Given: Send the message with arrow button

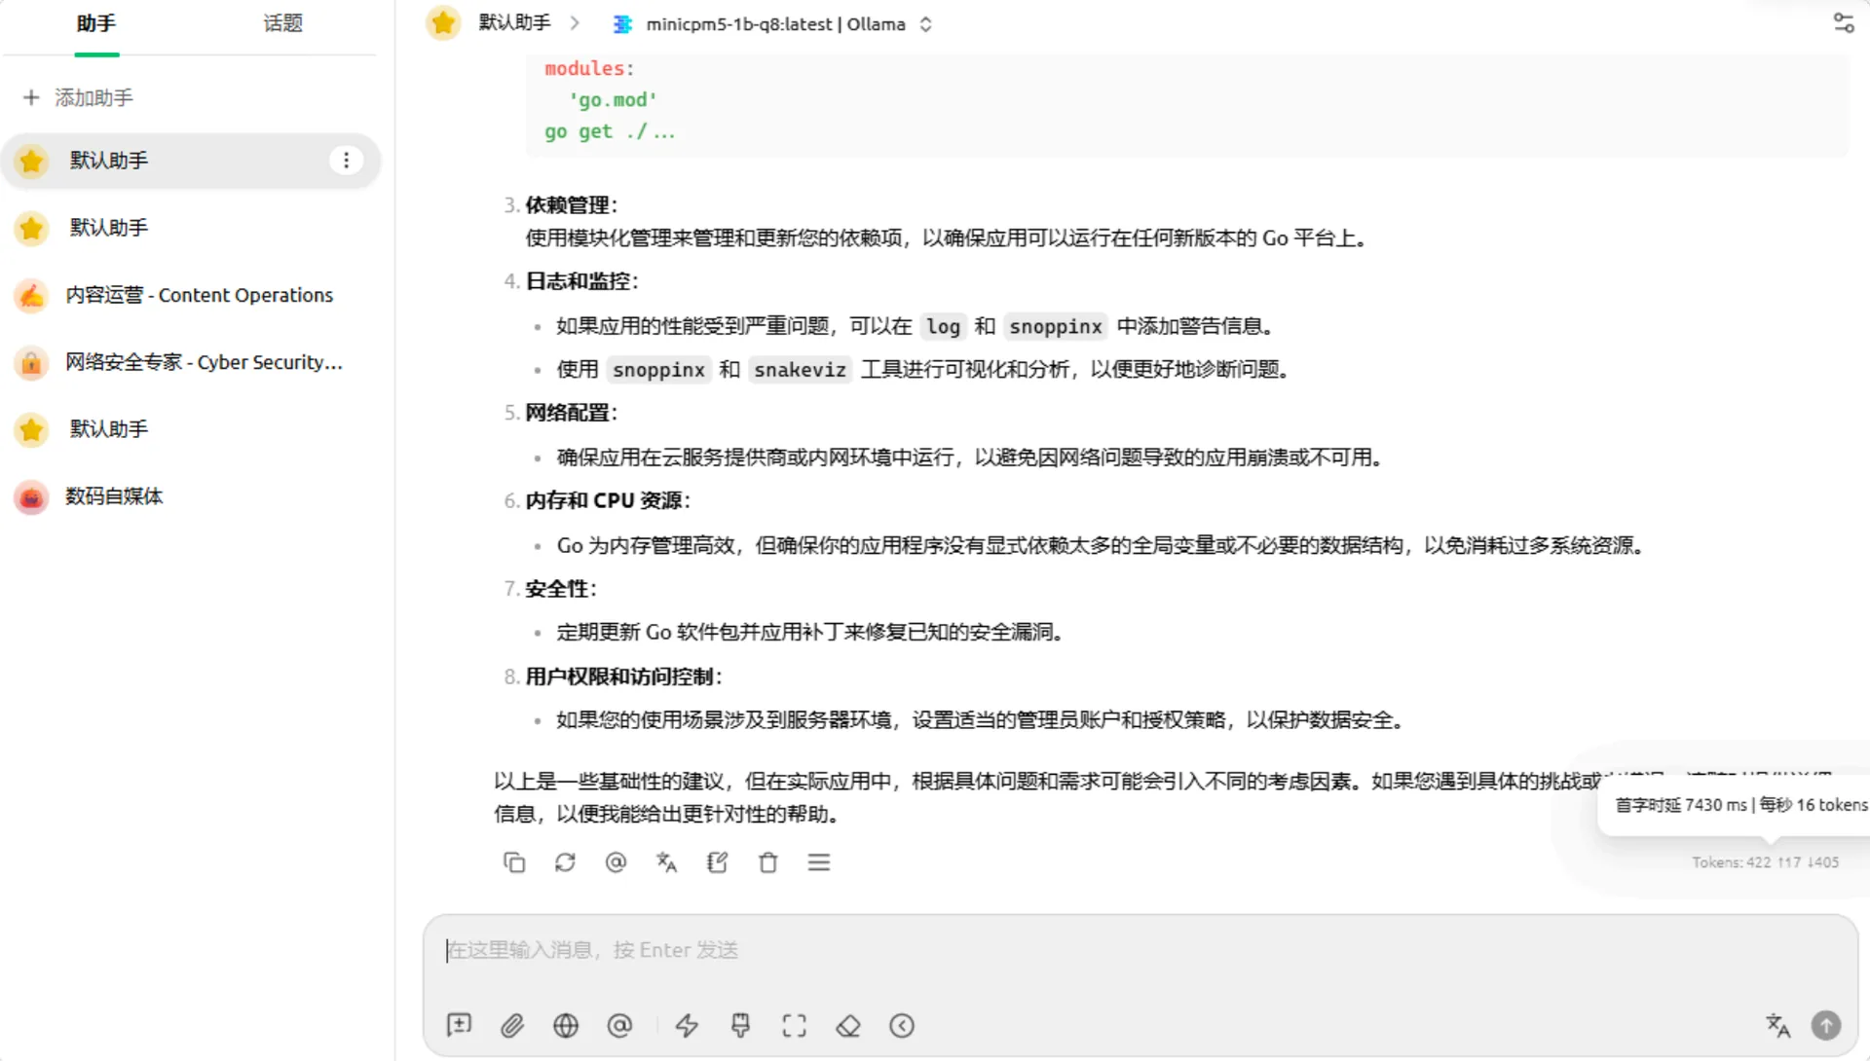Looking at the screenshot, I should (1826, 1025).
